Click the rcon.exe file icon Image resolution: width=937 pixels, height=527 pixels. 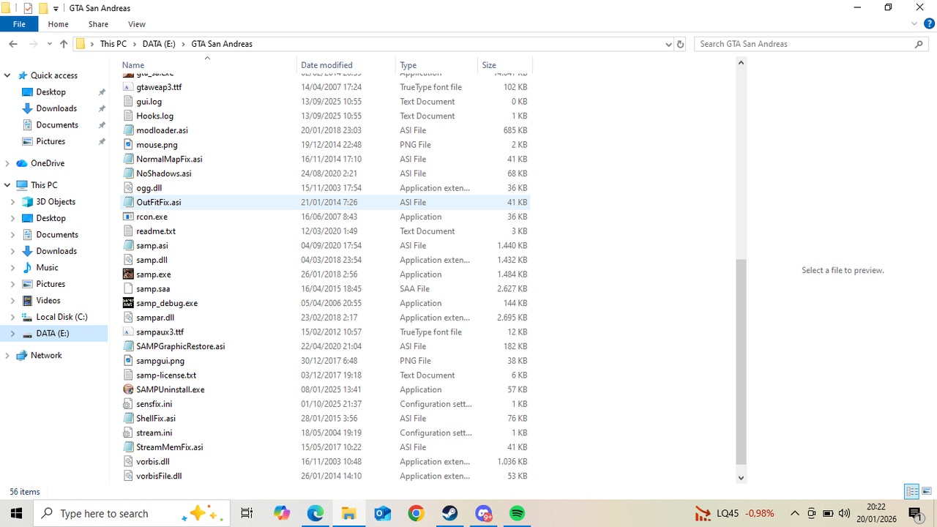point(129,217)
